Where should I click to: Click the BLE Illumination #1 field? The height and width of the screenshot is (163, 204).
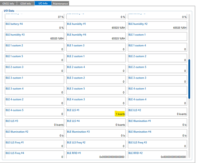click(x=157, y=123)
